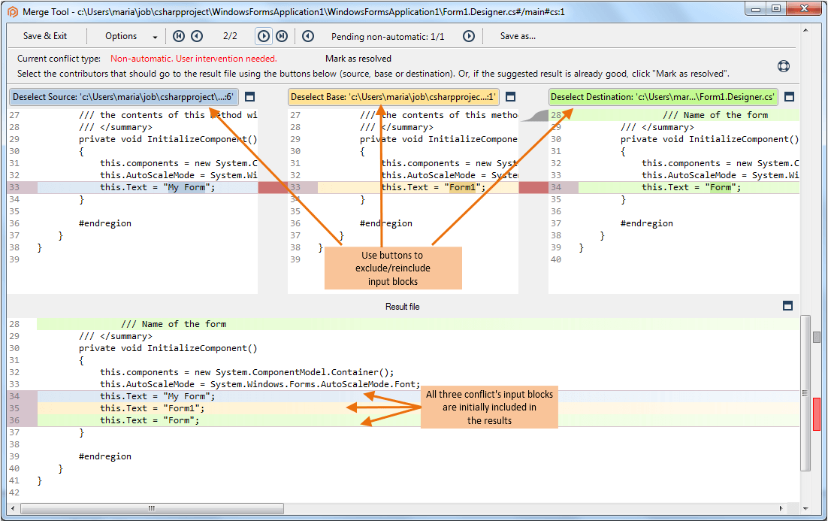The image size is (828, 521).
Task: Click Mark as resolved
Action: tap(358, 59)
